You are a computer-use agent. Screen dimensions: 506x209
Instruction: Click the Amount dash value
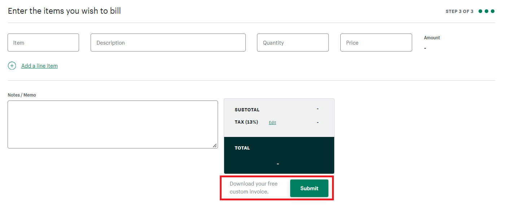425,48
